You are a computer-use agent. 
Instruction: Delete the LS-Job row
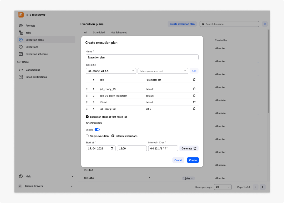coord(194,102)
